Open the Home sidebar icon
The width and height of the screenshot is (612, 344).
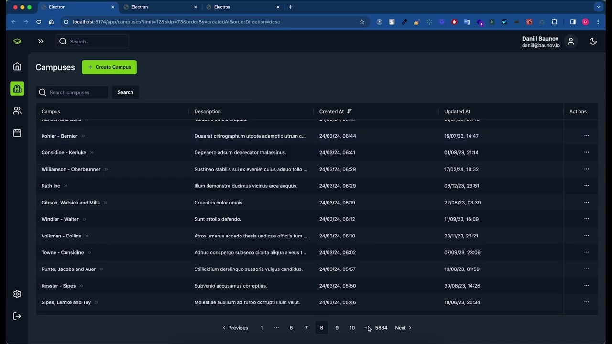coord(17,66)
